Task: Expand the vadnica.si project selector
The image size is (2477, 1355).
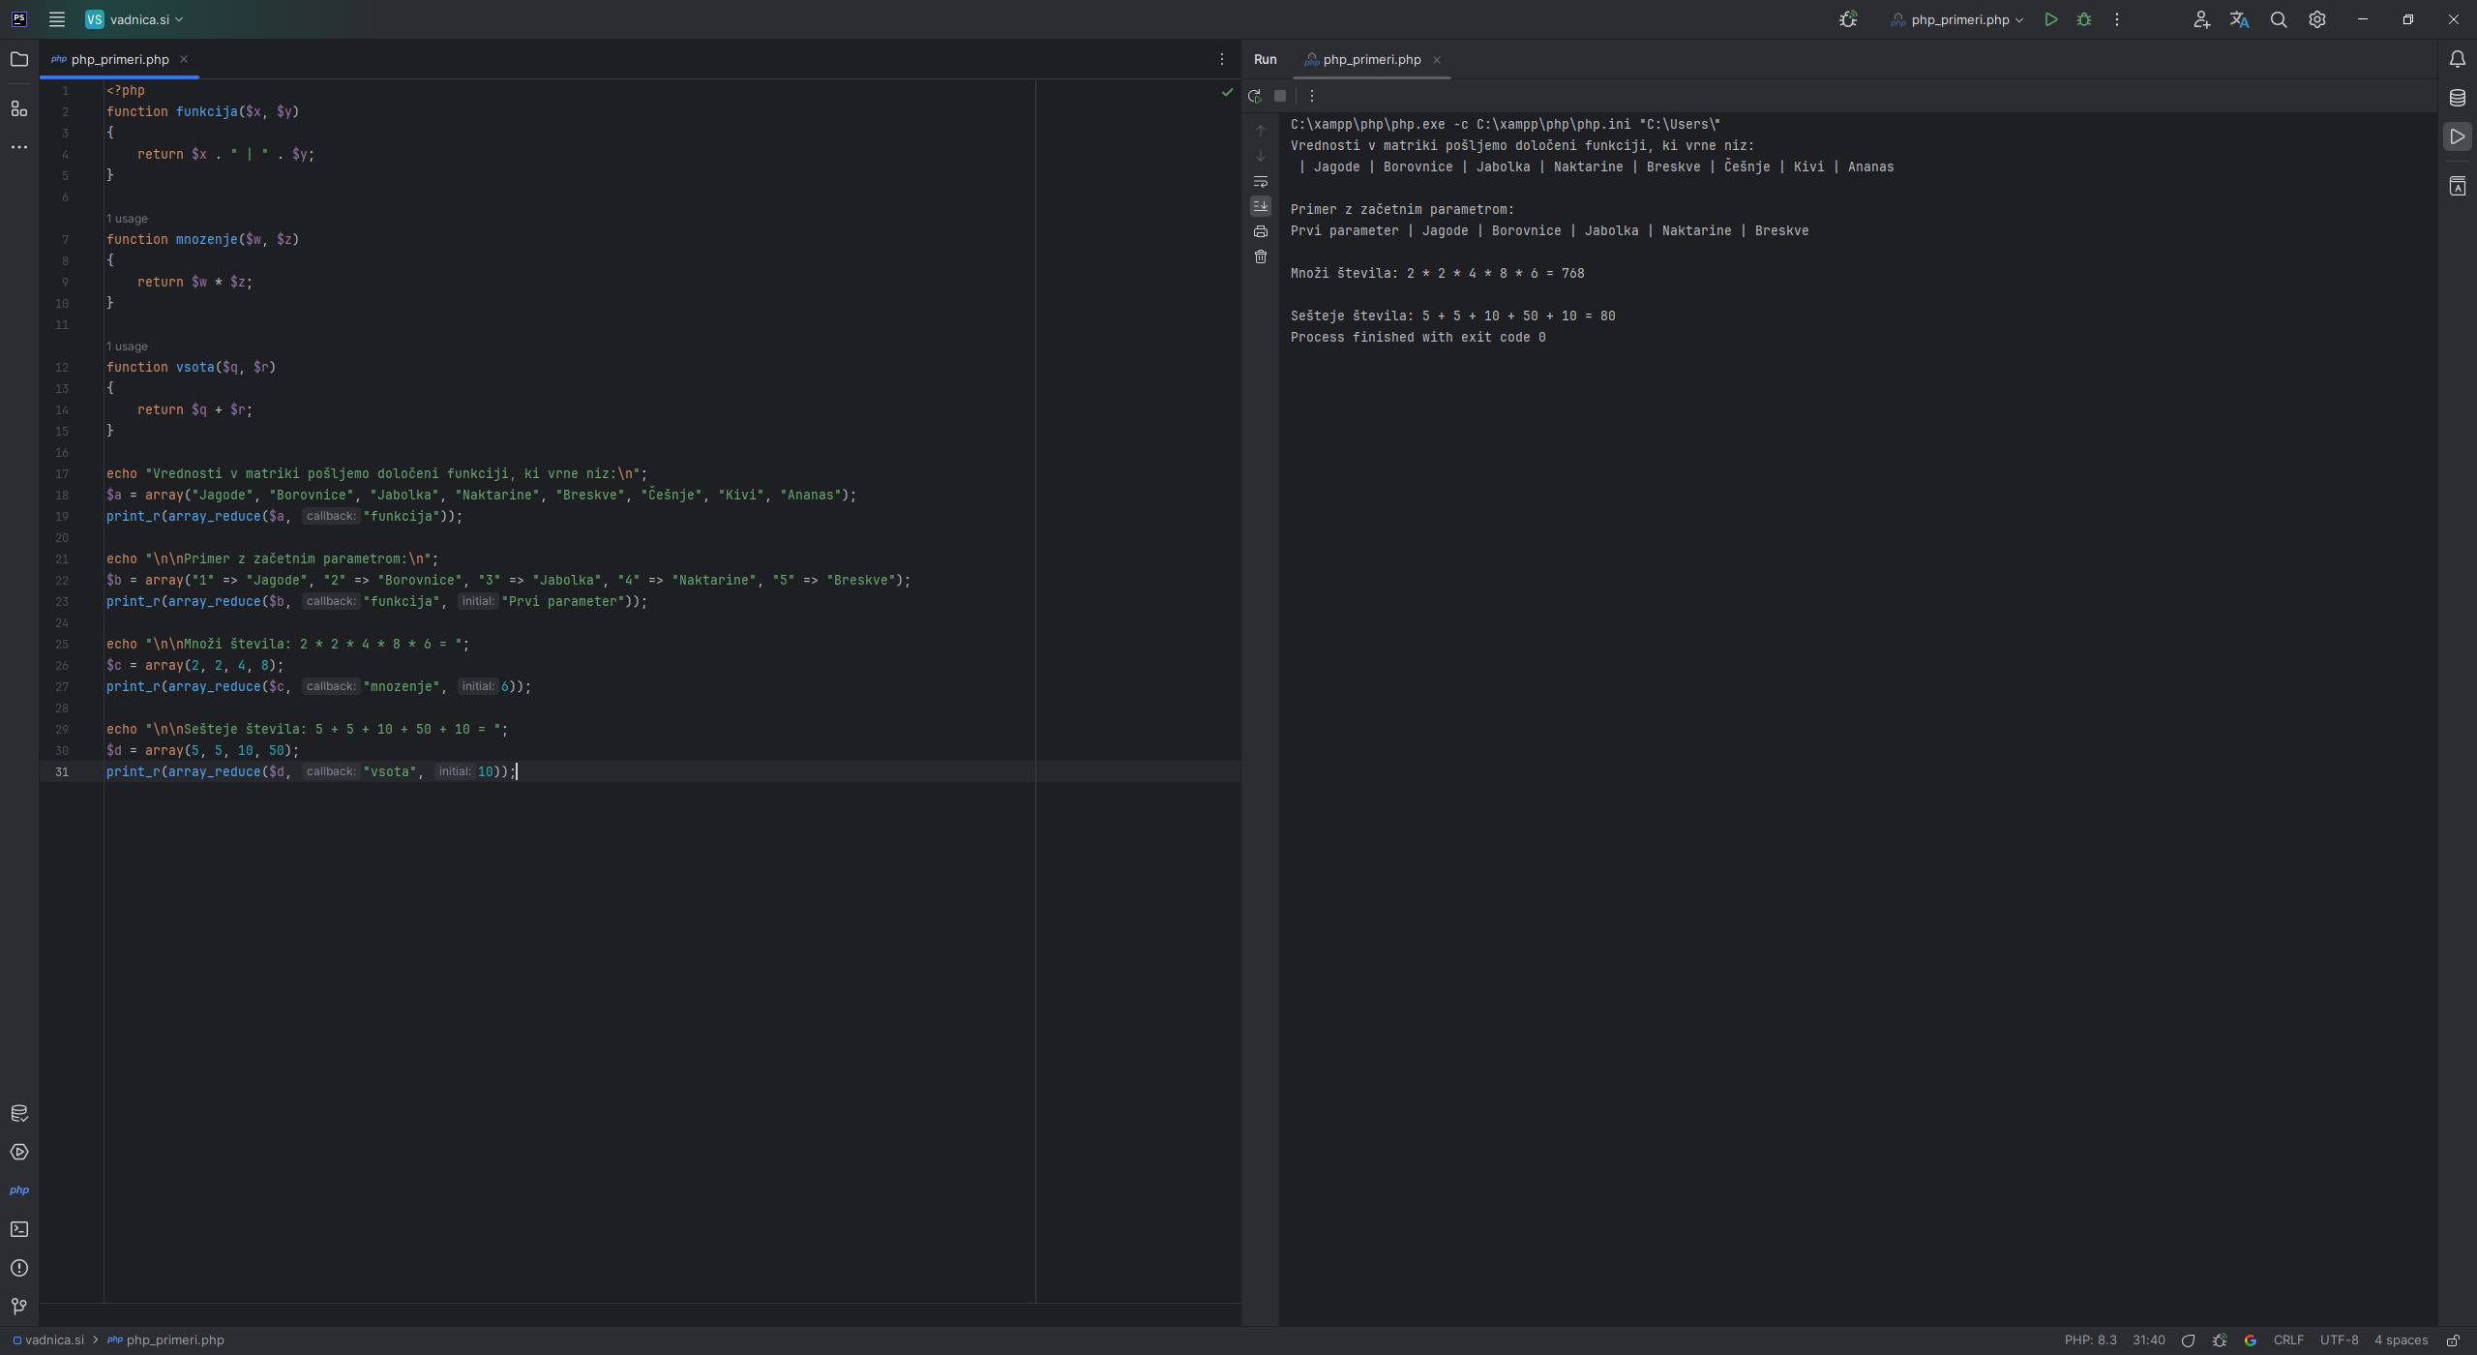Action: (x=134, y=18)
